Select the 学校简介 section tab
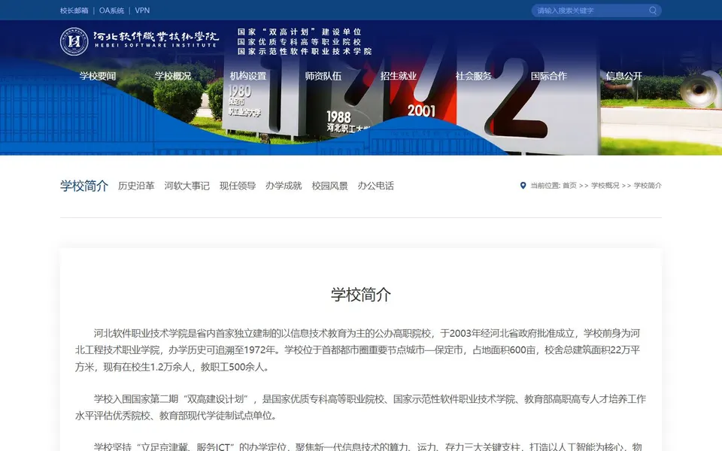The width and height of the screenshot is (722, 451). [x=84, y=186]
